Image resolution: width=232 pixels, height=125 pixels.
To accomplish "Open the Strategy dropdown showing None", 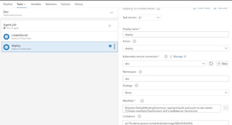I will tap(176, 93).
